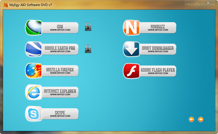Screen dimensions: 218x134
Task: Click the Google Earth Pro sphere icon
Action: click(x=34, y=49)
